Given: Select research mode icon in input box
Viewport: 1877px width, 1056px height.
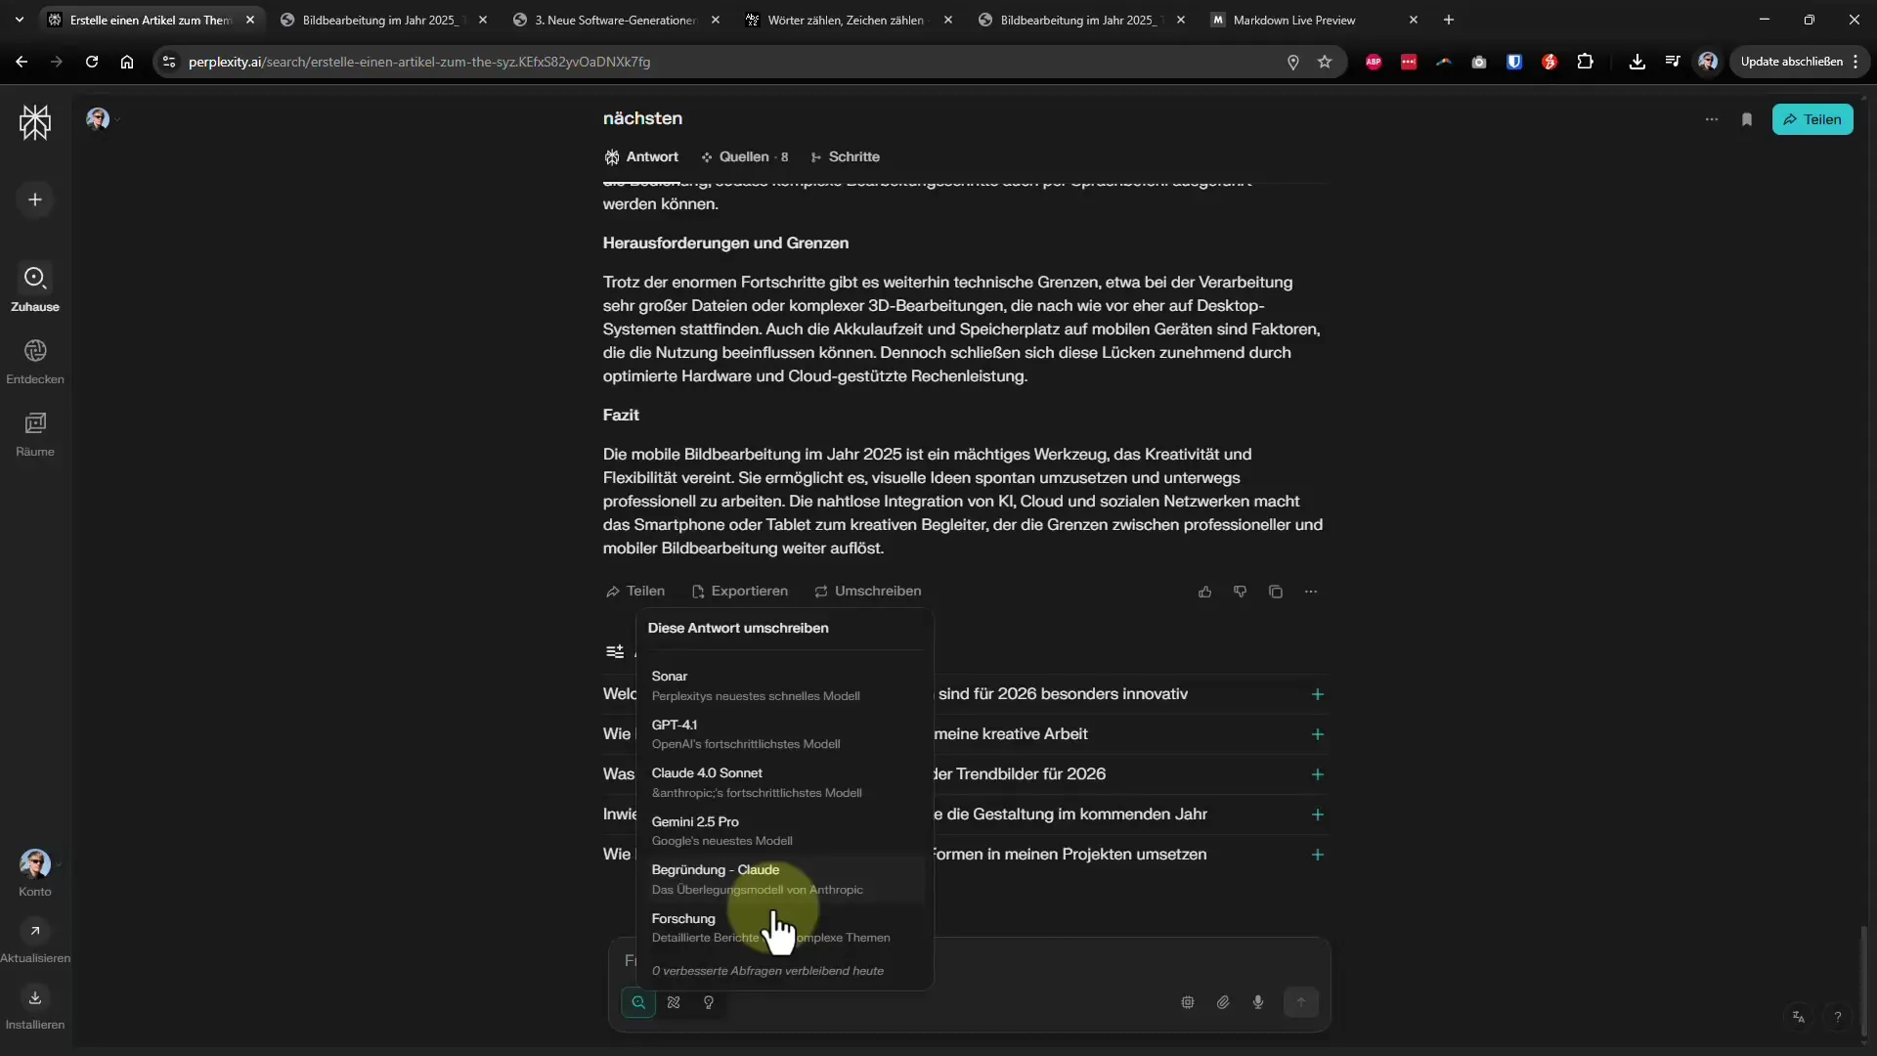Looking at the screenshot, I should 674,1002.
